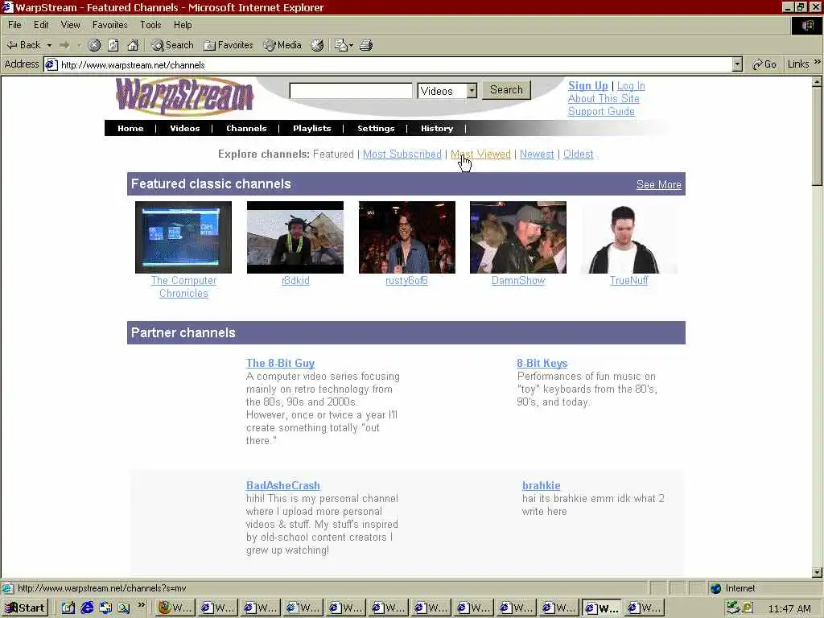824x618 pixels.
Task: Click the Sign Up link
Action: [x=587, y=85]
